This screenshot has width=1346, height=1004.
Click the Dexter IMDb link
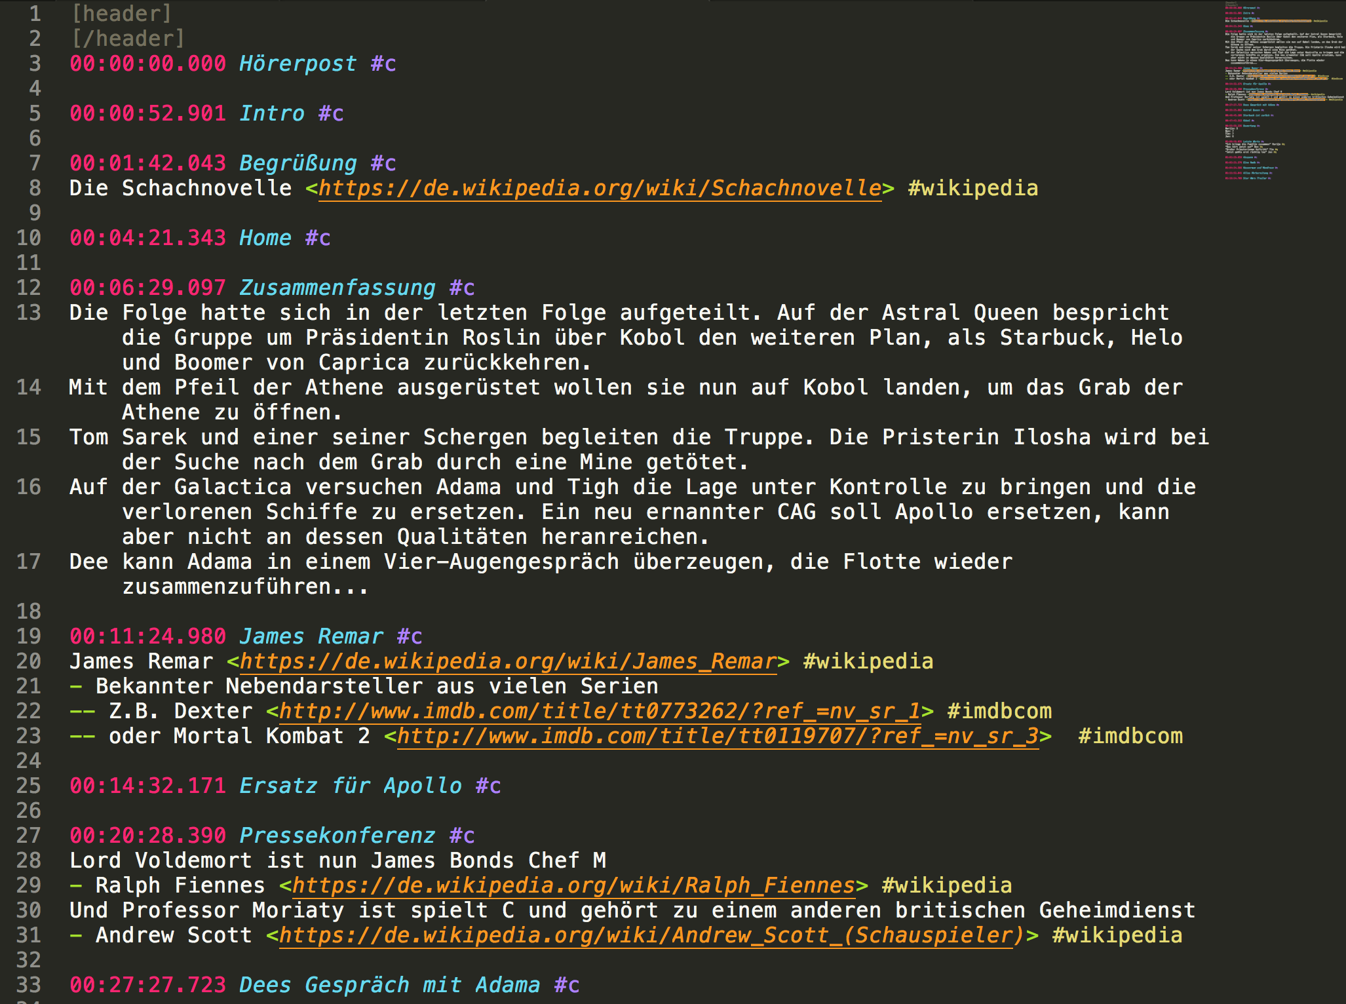pyautogui.click(x=600, y=712)
